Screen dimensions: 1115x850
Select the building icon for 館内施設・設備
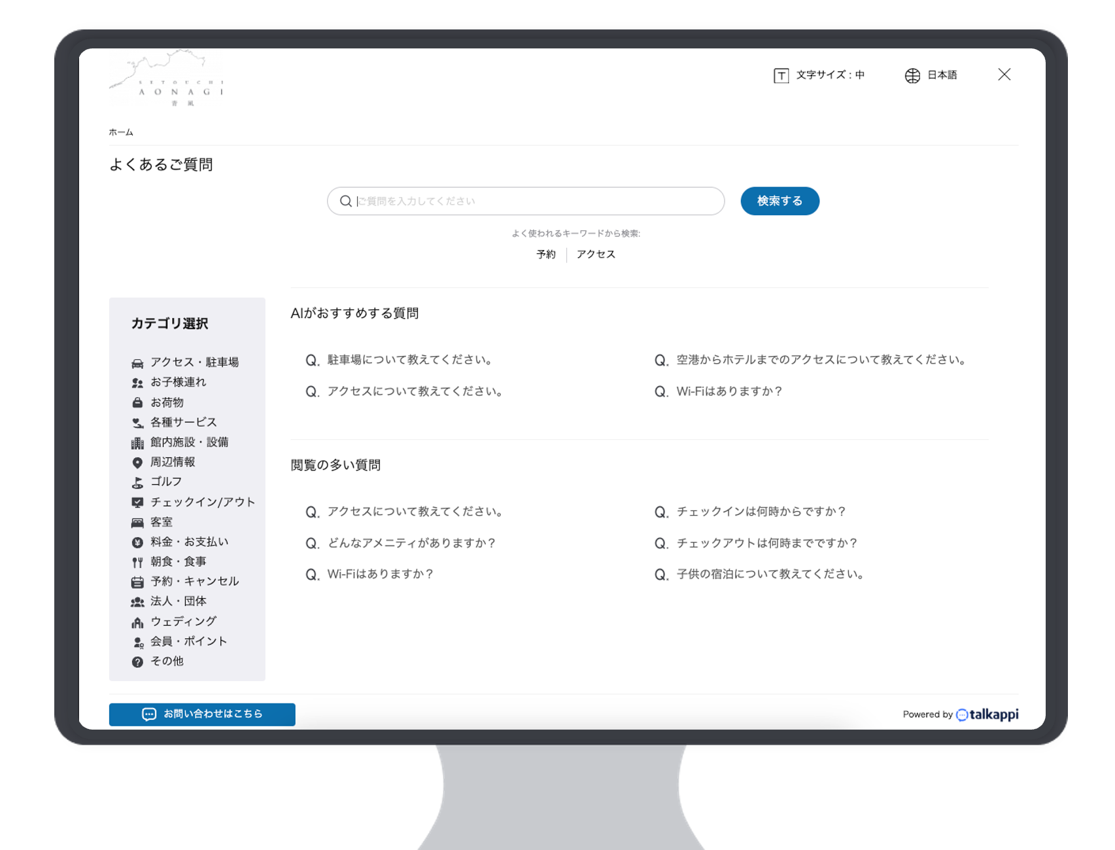(x=137, y=442)
